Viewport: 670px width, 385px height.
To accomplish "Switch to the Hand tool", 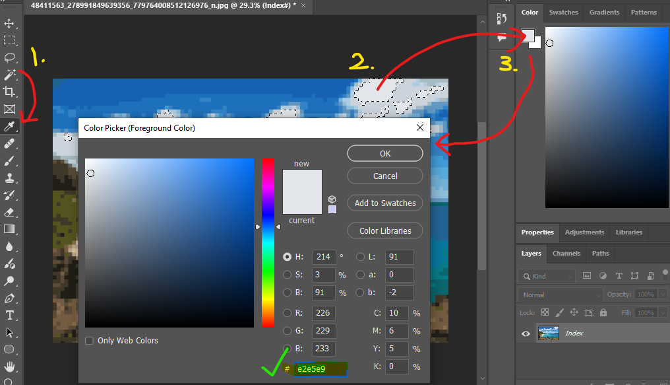I will (10, 367).
